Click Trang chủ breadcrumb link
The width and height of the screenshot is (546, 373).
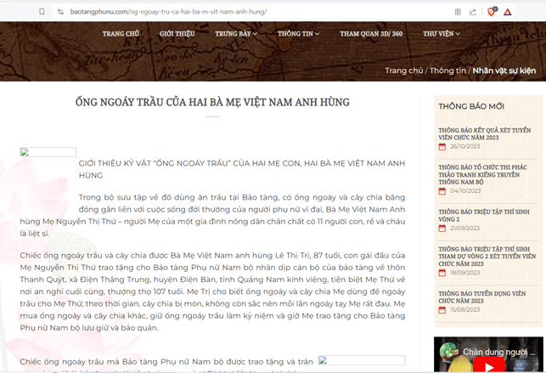(404, 71)
